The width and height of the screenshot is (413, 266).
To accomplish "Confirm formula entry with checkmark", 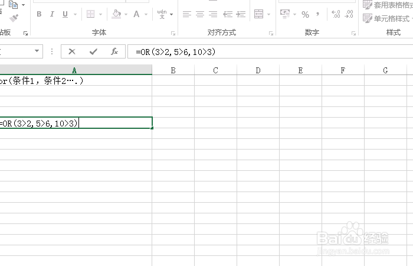I will 93,51.
